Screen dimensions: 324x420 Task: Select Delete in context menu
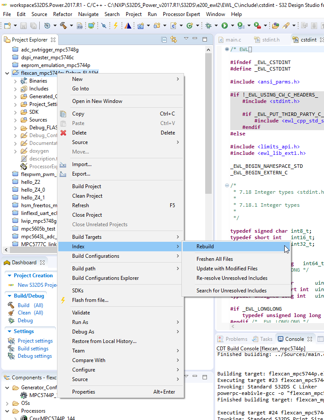(121, 133)
